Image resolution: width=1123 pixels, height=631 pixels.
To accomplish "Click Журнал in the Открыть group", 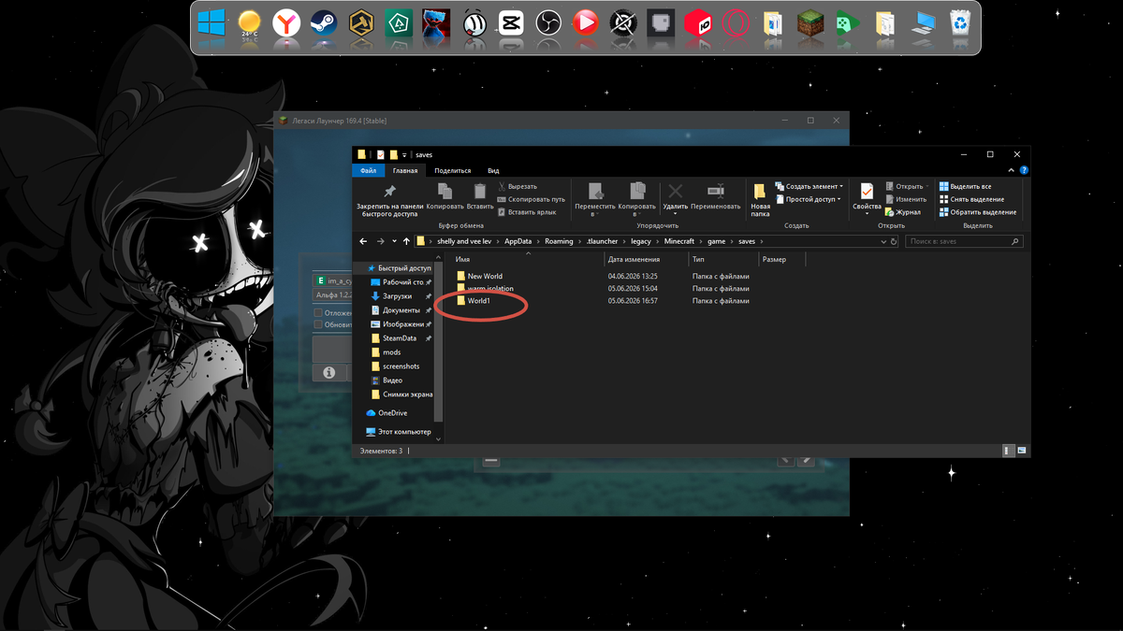I will (x=902, y=212).
